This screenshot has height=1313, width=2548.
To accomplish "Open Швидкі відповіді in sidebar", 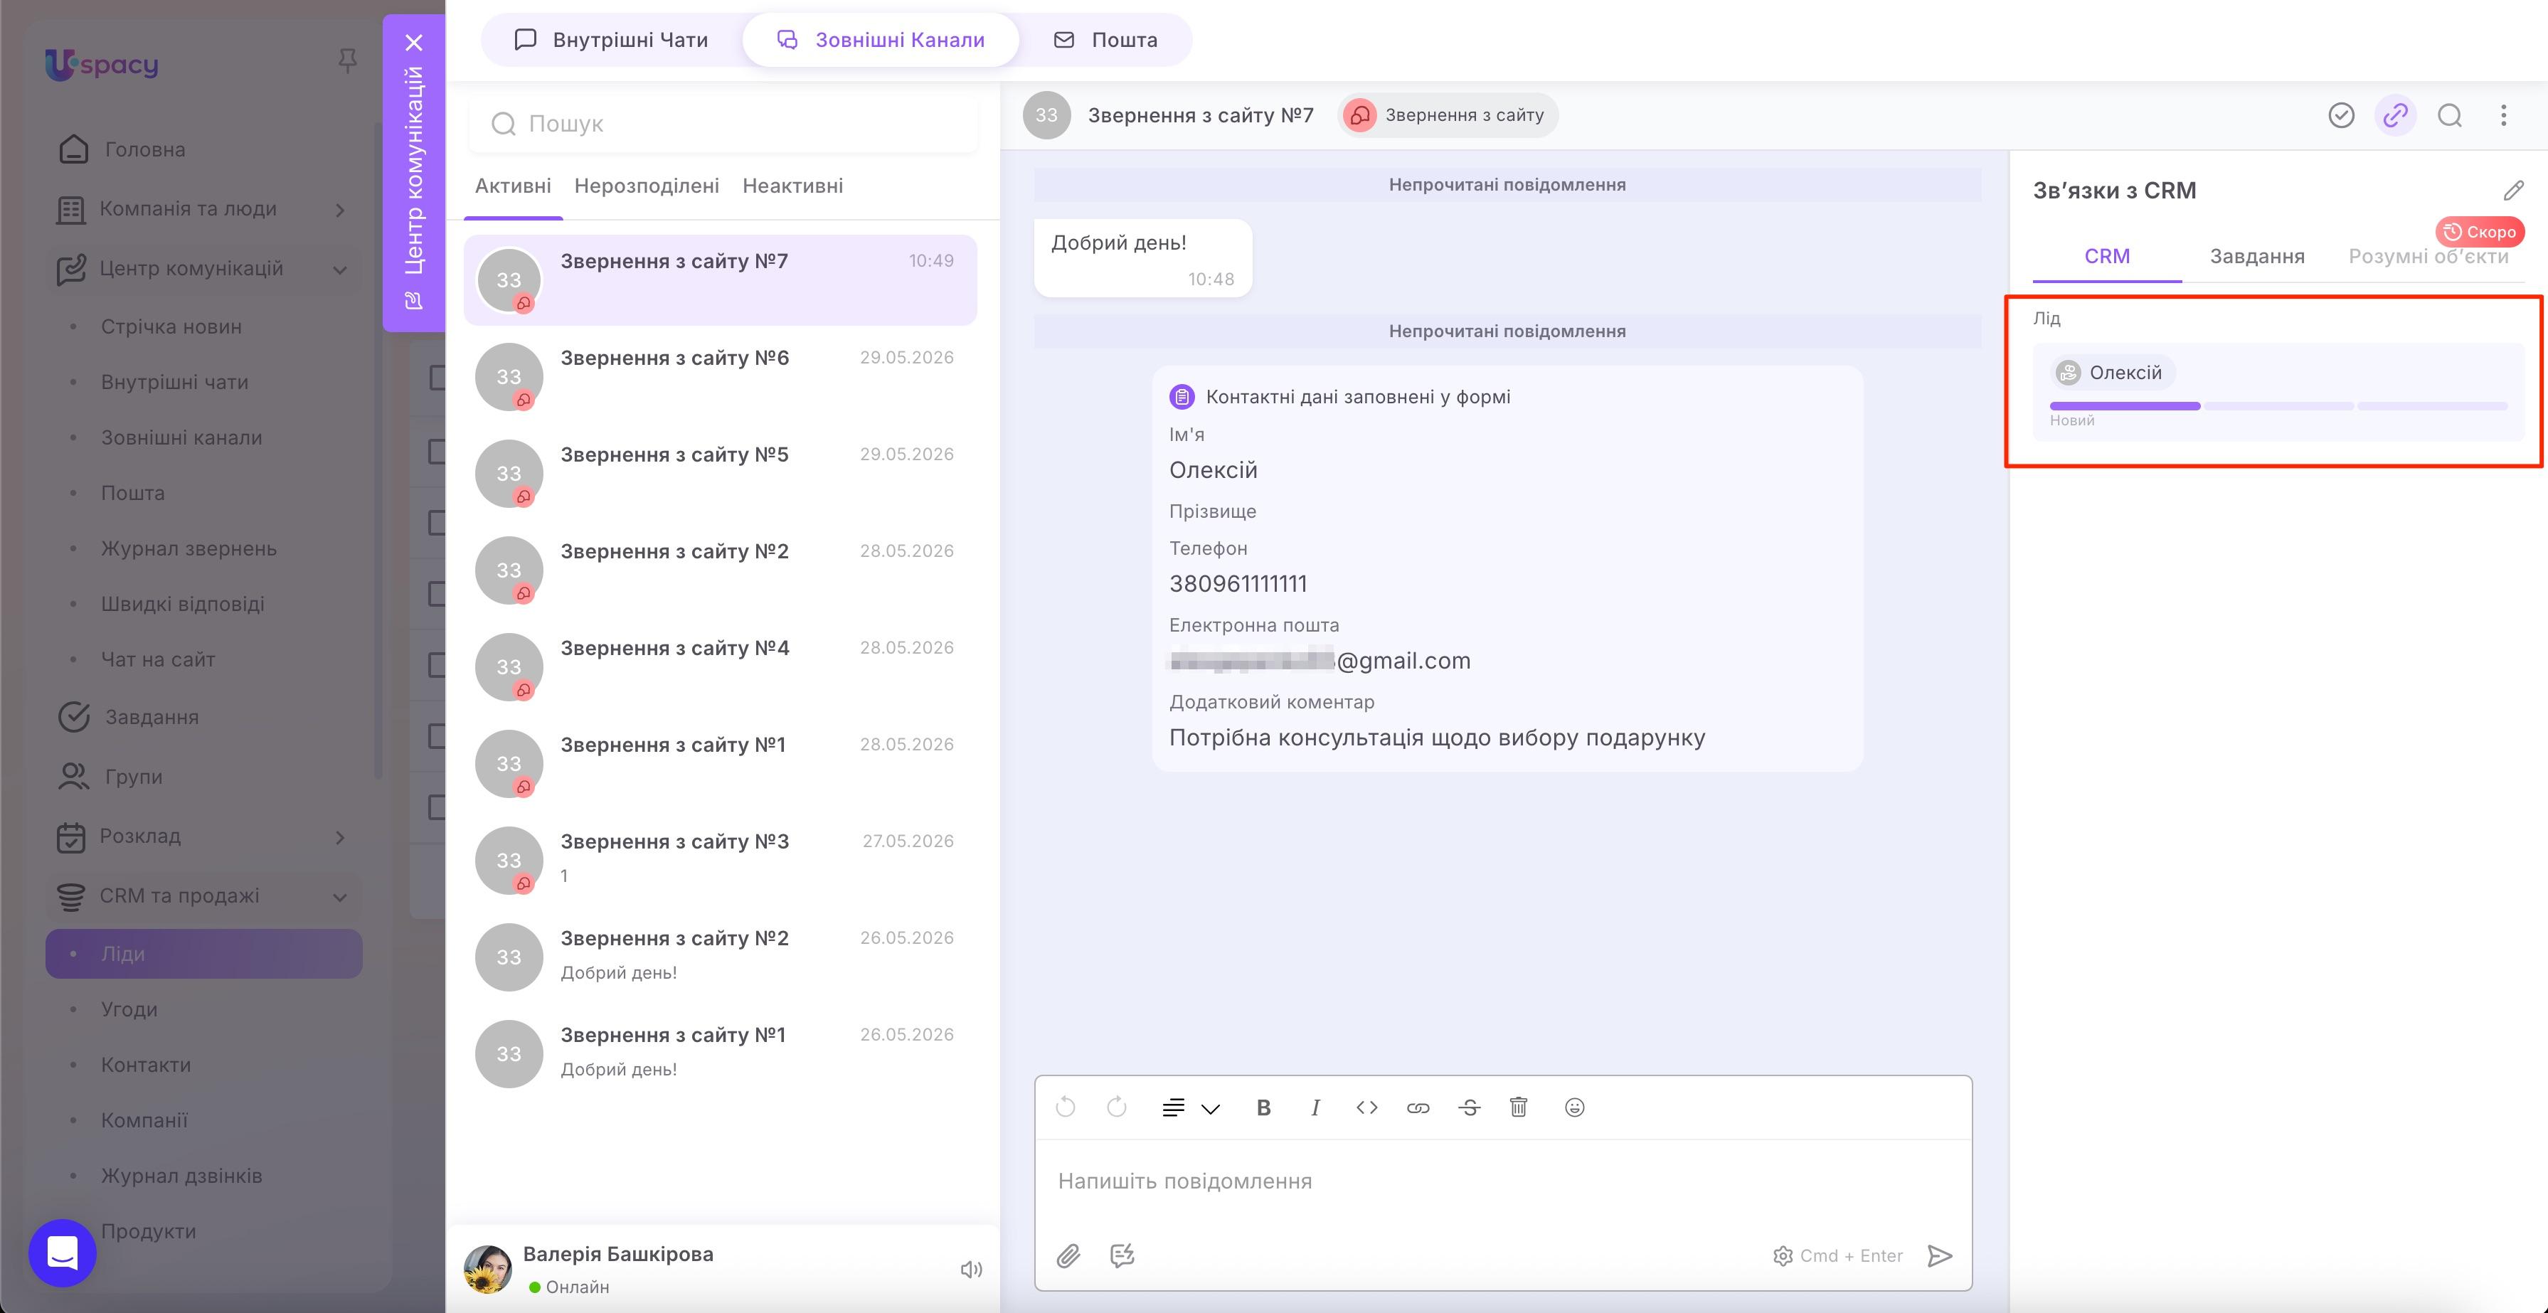I will (x=183, y=603).
